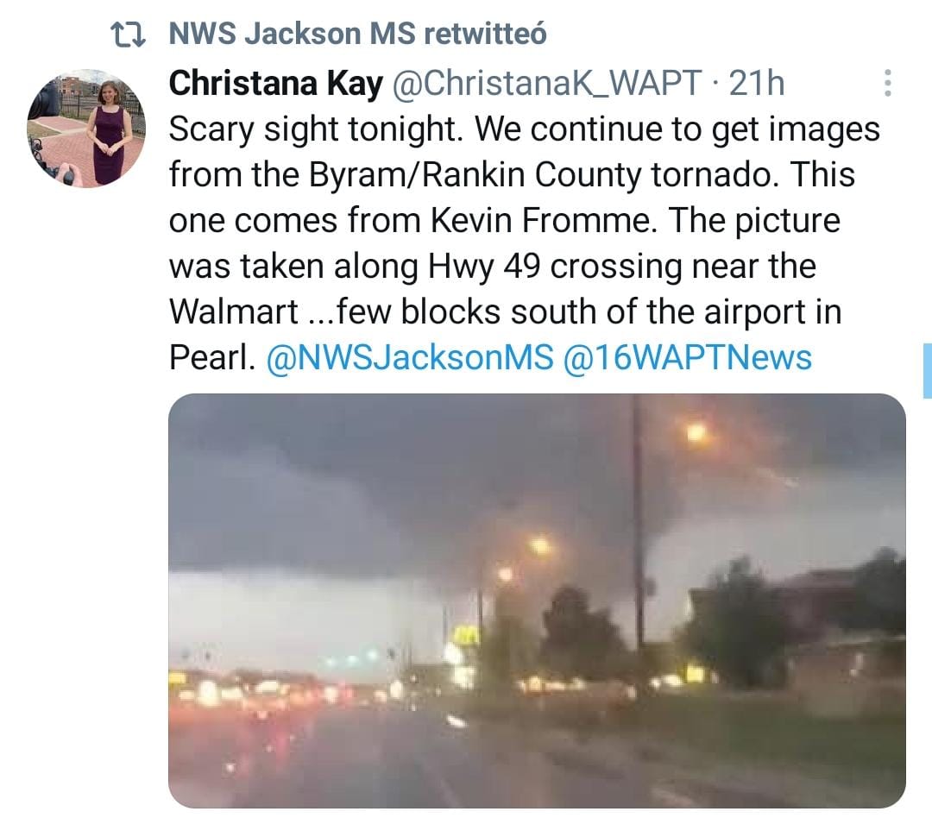
Task: Click the retweet arrows icon above the tweet
Action: 129,35
